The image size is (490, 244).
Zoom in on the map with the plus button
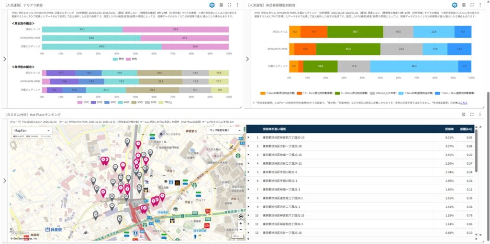[241, 223]
